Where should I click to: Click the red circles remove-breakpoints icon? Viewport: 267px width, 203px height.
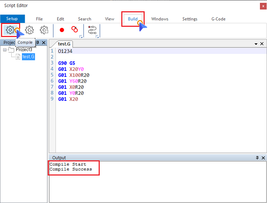pyautogui.click(x=74, y=30)
